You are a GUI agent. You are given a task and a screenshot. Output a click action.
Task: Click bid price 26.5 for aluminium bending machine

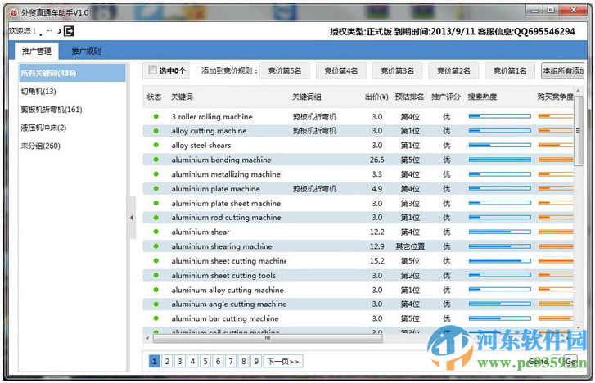[376, 160]
